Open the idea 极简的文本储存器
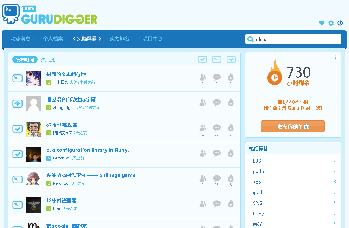 tap(66, 74)
